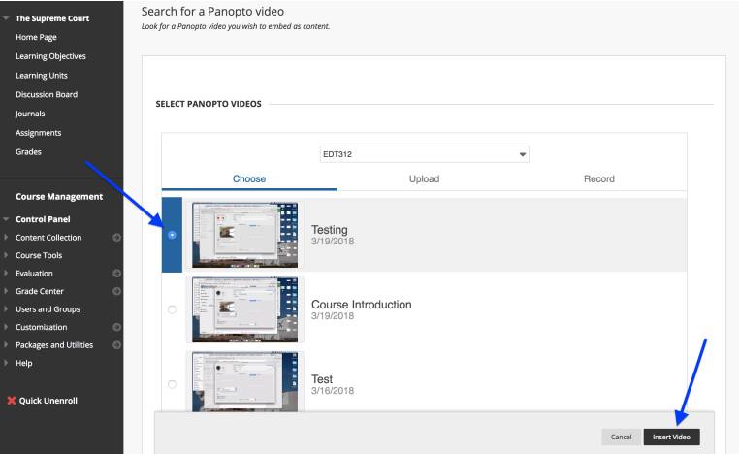Click the Evaluation circled arrow icon

[x=116, y=274]
